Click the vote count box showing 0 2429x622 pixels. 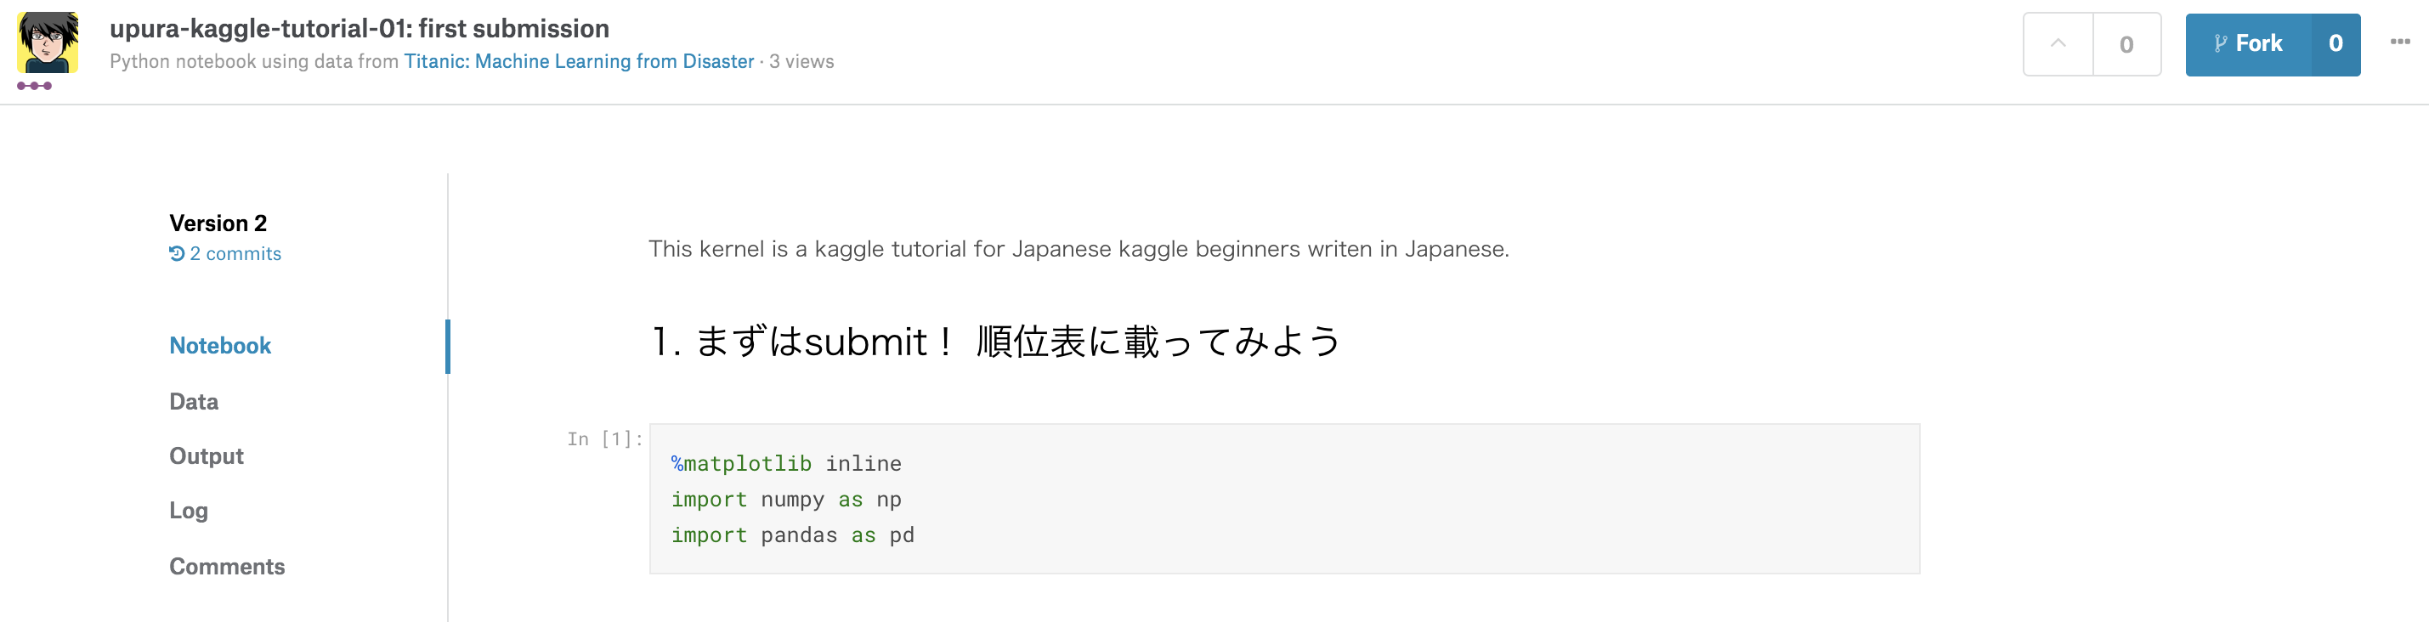[x=2126, y=44]
